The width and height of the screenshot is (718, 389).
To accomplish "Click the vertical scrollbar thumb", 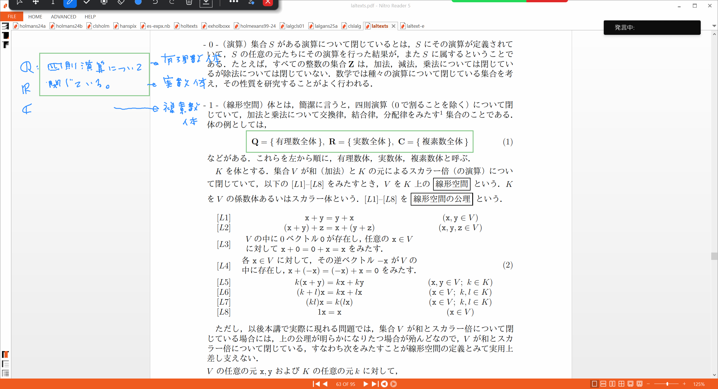I will coord(714,256).
